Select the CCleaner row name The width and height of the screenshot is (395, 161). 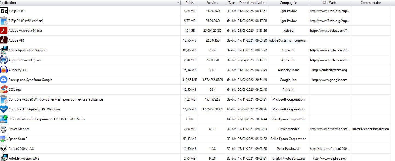(x=15, y=90)
